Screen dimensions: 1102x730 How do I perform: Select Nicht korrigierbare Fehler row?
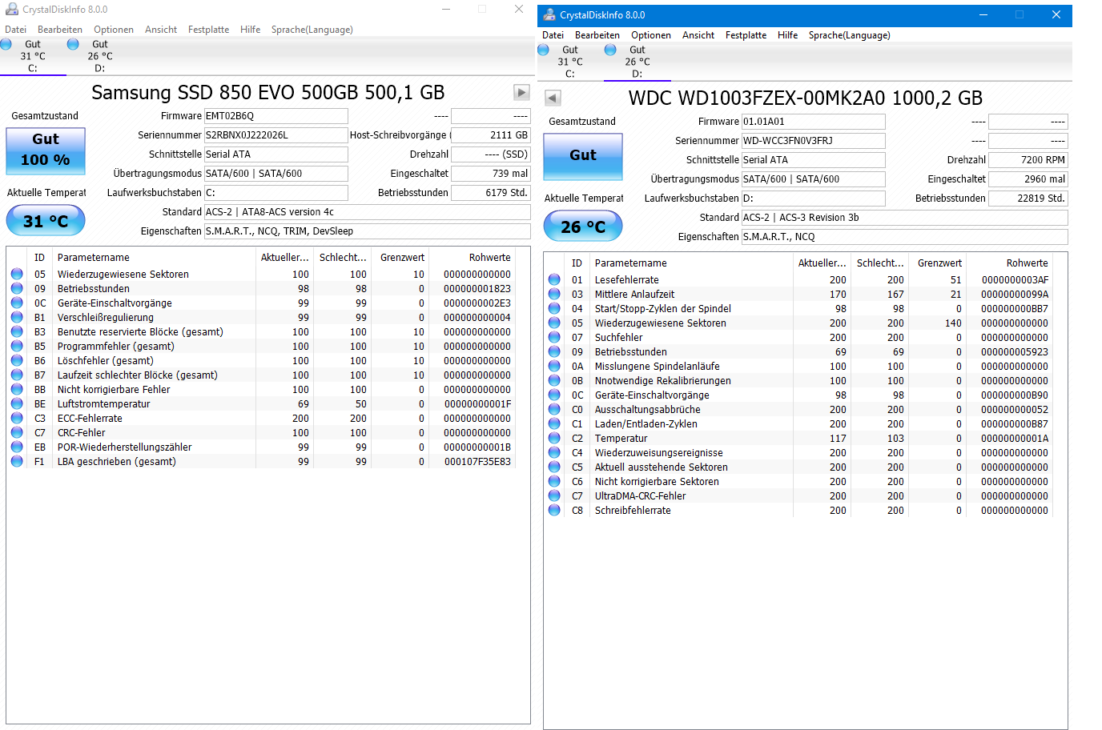click(x=261, y=389)
